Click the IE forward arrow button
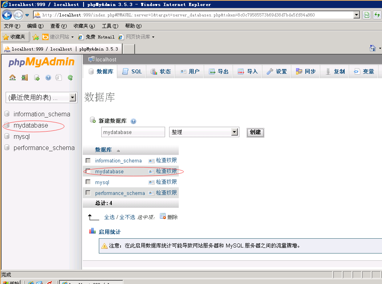 tap(18, 15)
